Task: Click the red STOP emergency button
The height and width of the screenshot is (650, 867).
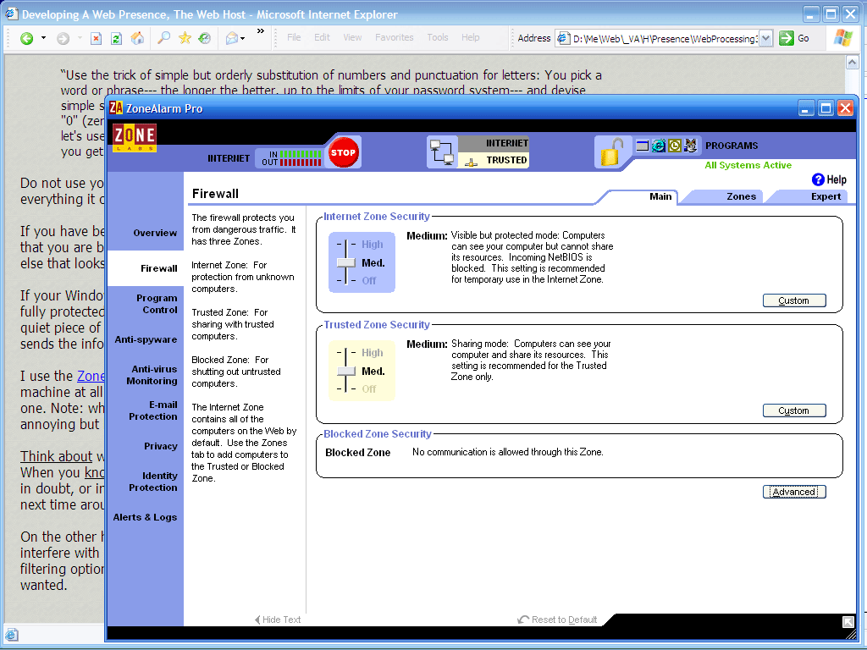Action: click(x=343, y=153)
